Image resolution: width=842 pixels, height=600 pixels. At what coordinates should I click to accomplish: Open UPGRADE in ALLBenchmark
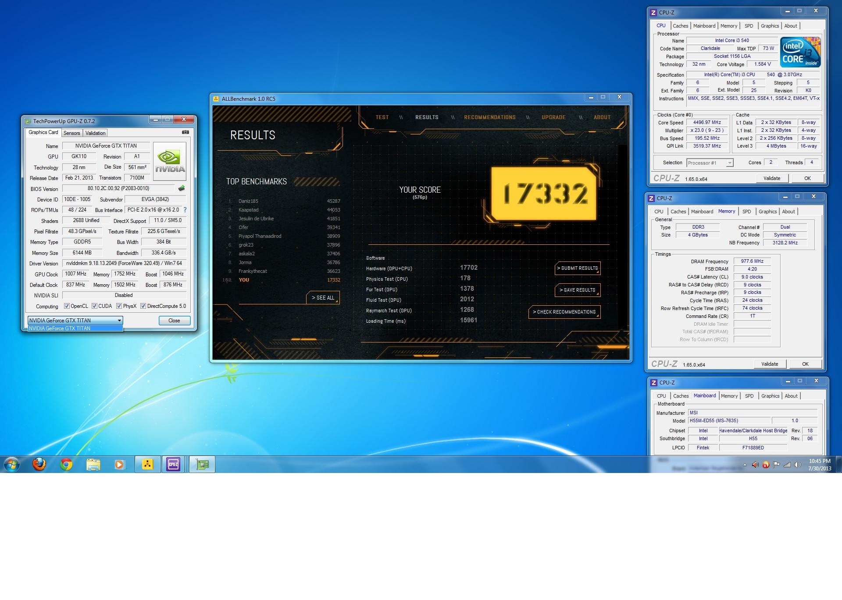[553, 117]
